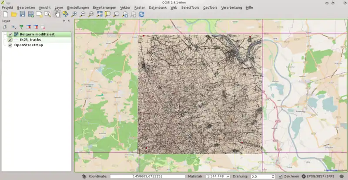
Task: Click the Zoom Out magnifier tool
Action: point(83,14)
